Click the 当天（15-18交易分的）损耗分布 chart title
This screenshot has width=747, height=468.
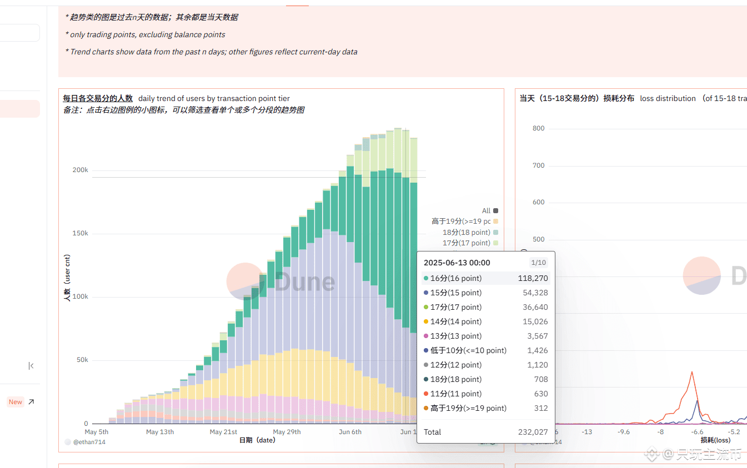pos(576,98)
